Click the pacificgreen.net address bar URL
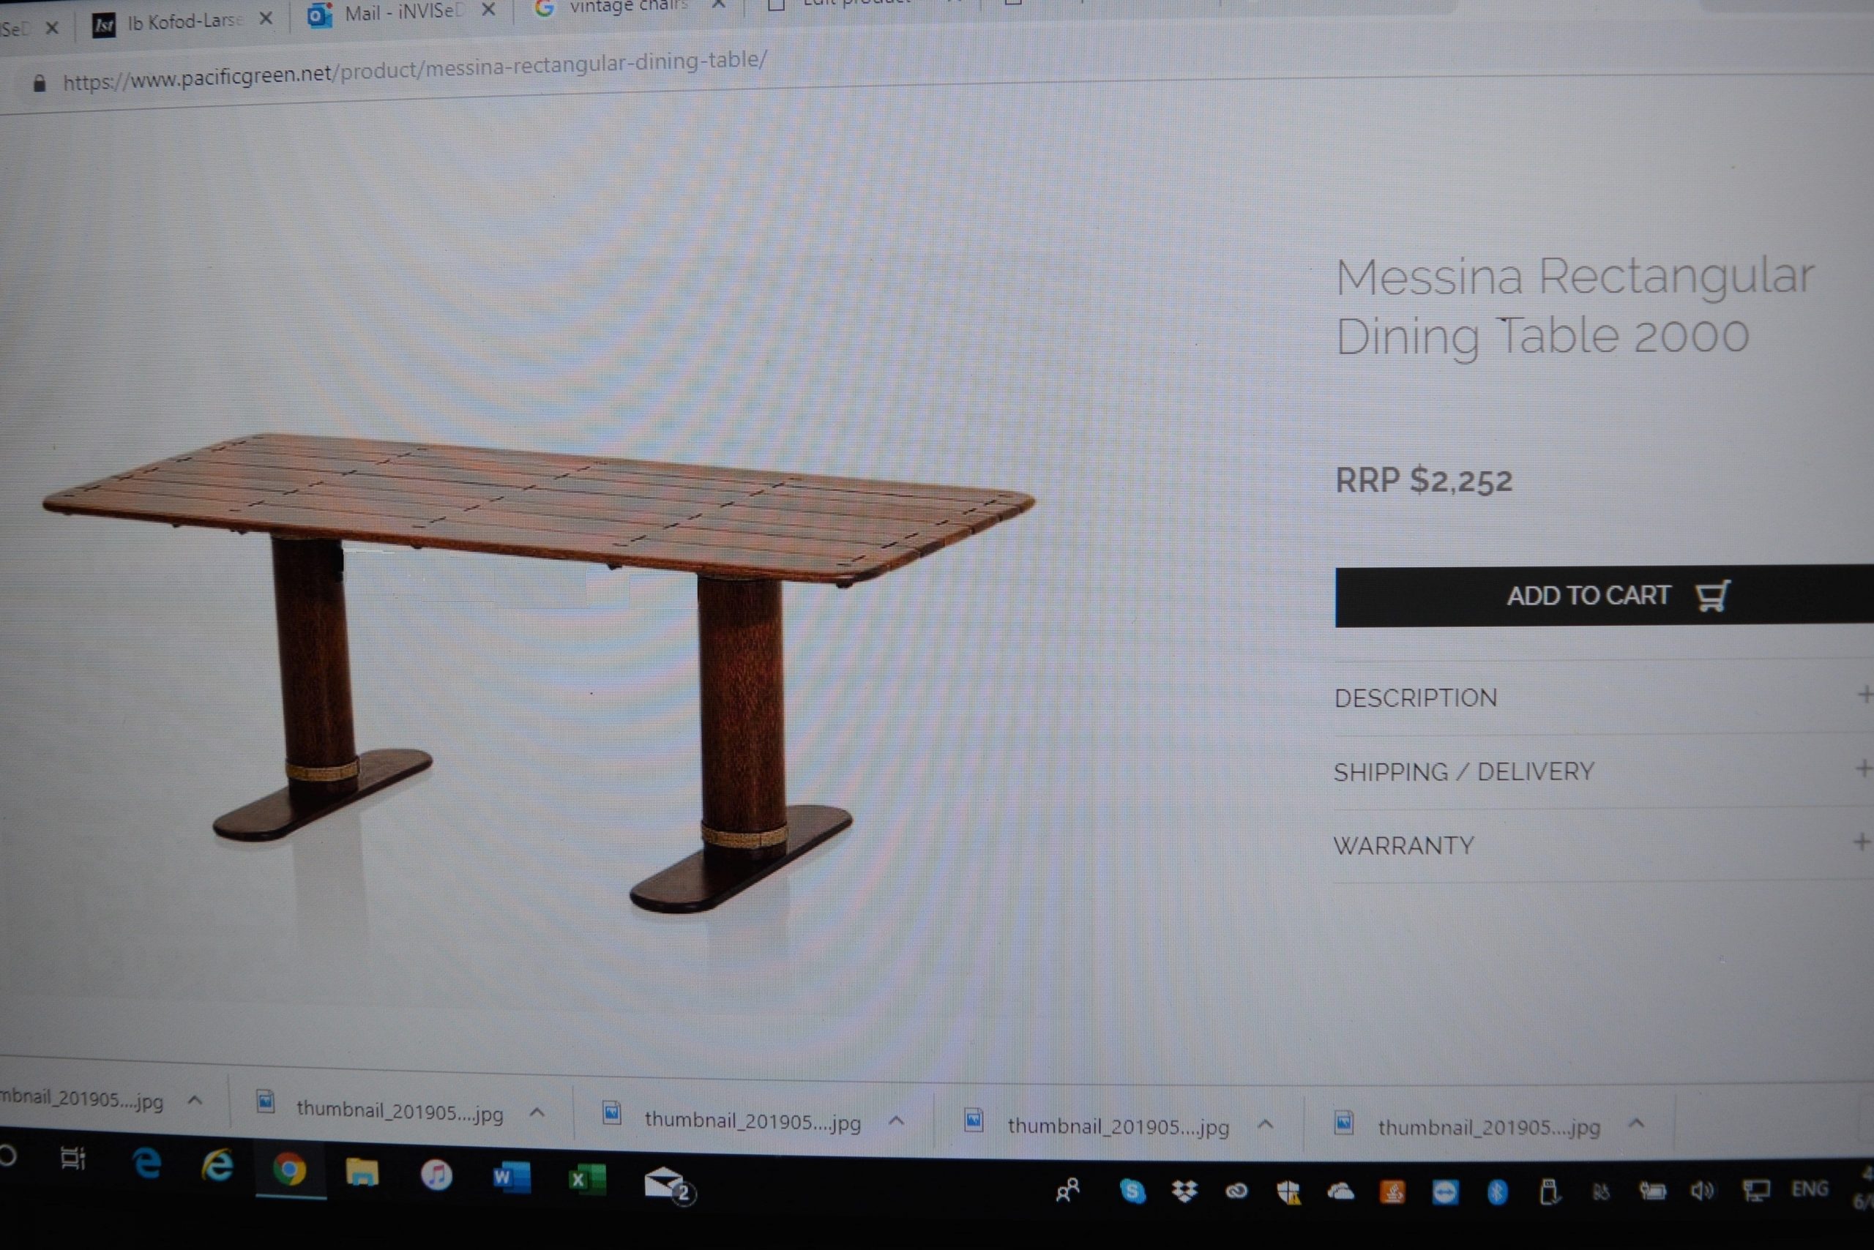Screen dimensions: 1874x1250 [414, 70]
